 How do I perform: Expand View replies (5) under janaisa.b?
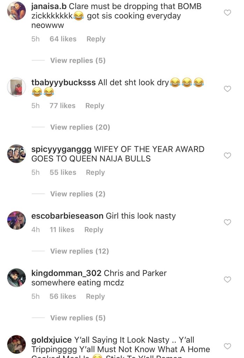point(78,60)
